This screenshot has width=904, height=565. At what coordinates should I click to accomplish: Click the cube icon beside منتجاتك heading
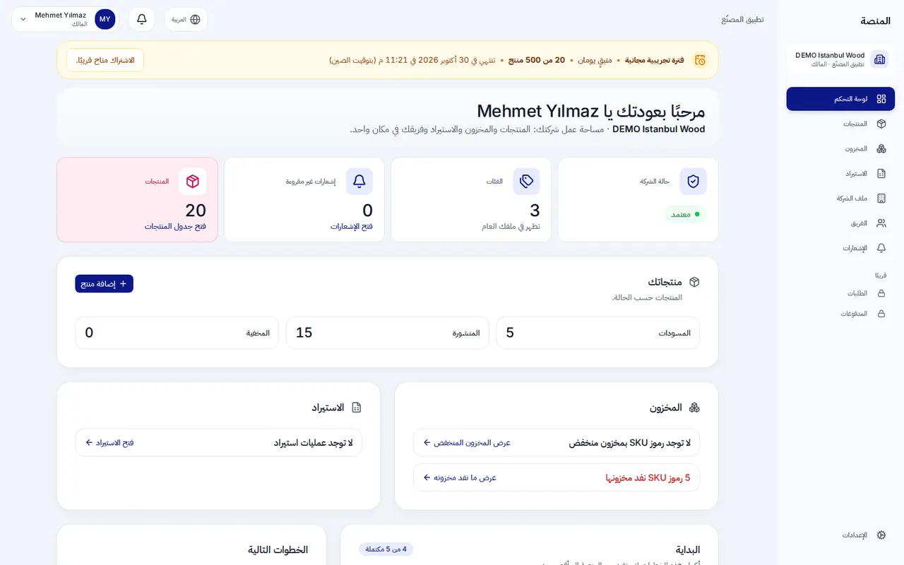(x=694, y=282)
